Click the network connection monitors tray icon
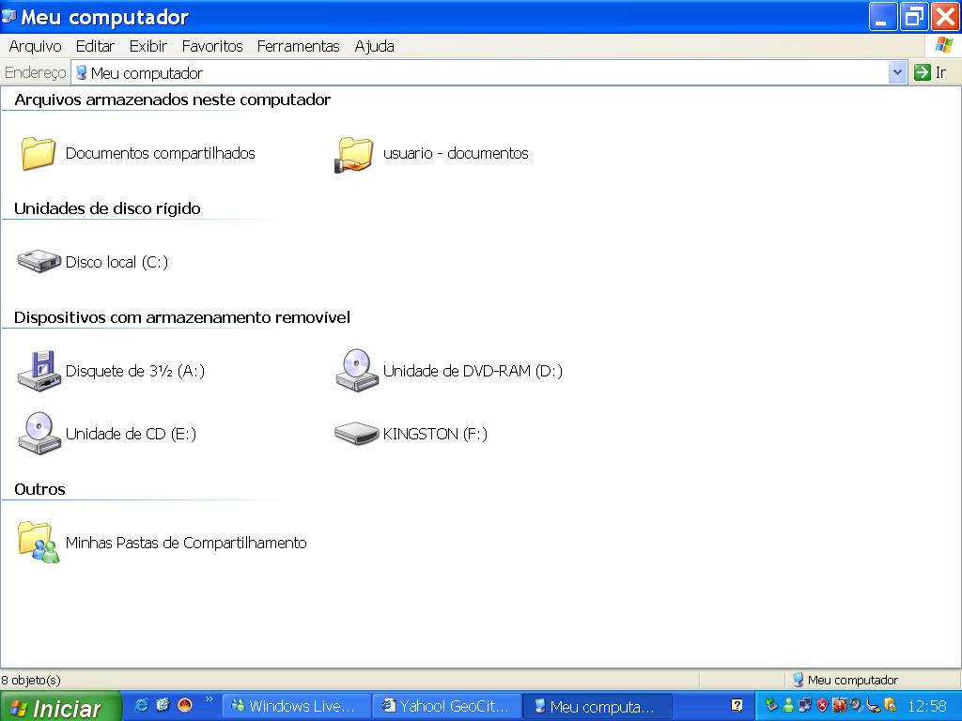This screenshot has height=721, width=962. (x=804, y=706)
